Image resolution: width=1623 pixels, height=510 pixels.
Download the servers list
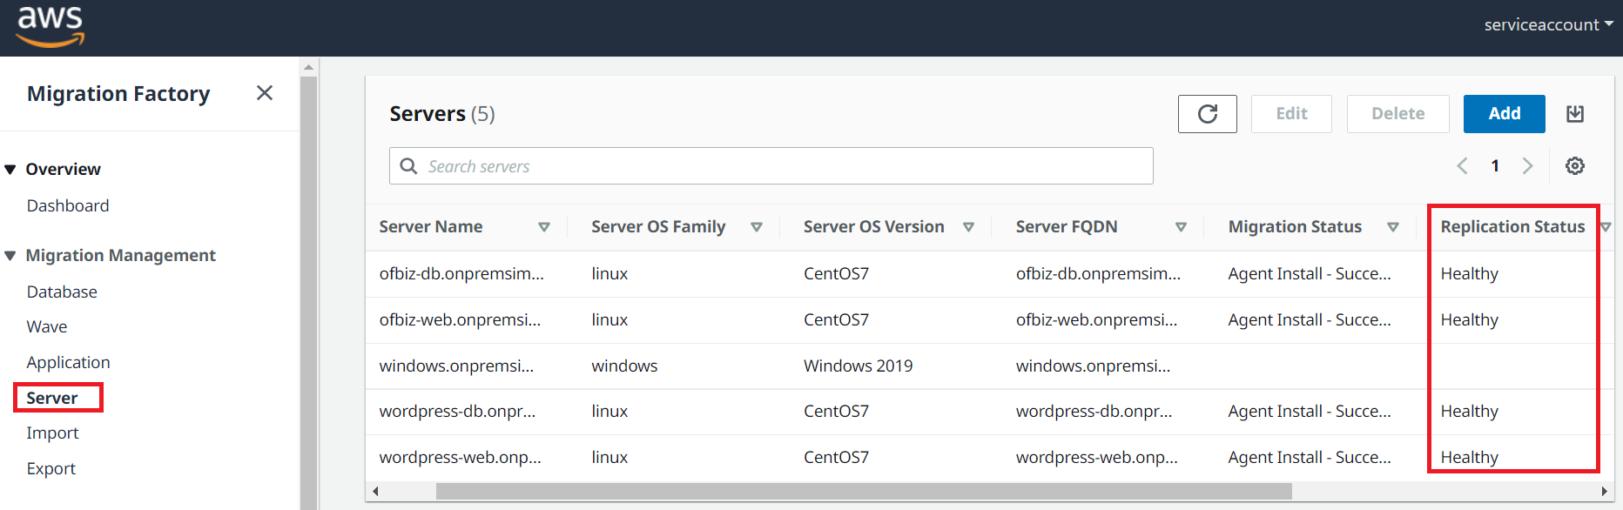[x=1574, y=114]
